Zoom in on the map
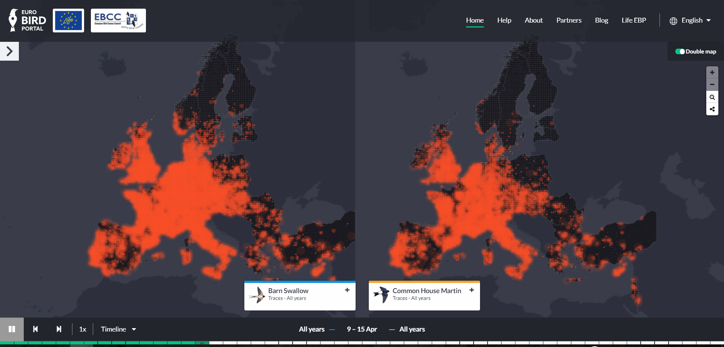 pyautogui.click(x=712, y=72)
